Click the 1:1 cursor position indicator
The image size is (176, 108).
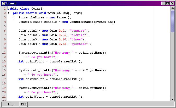tap(10, 104)
